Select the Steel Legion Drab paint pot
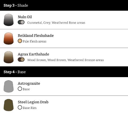Viewport: 128px width, 114px height. [8, 105]
